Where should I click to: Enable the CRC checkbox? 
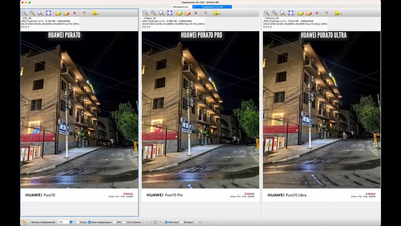[115, 222]
